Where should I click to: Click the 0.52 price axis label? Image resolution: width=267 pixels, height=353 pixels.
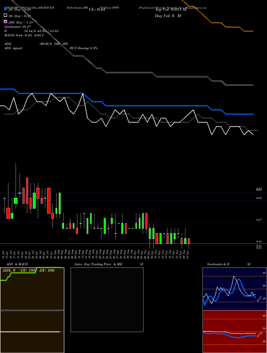click(x=259, y=198)
